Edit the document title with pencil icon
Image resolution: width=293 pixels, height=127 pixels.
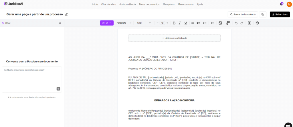66,14
